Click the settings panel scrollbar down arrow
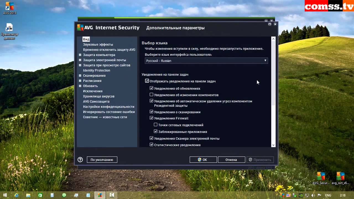Image resolution: width=354 pixels, height=199 pixels. (273, 145)
